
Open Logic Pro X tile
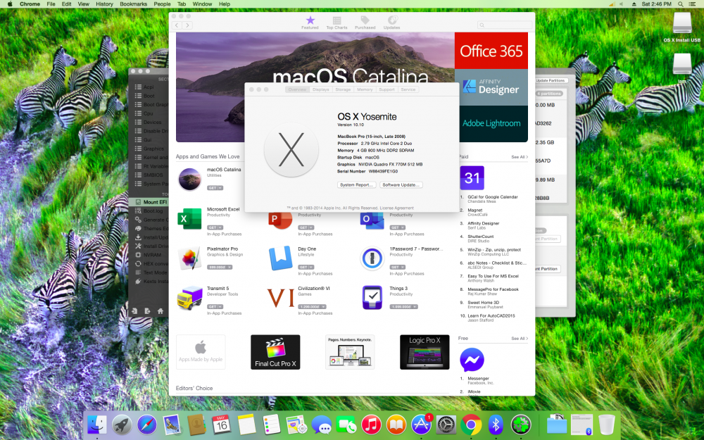pyautogui.click(x=425, y=352)
